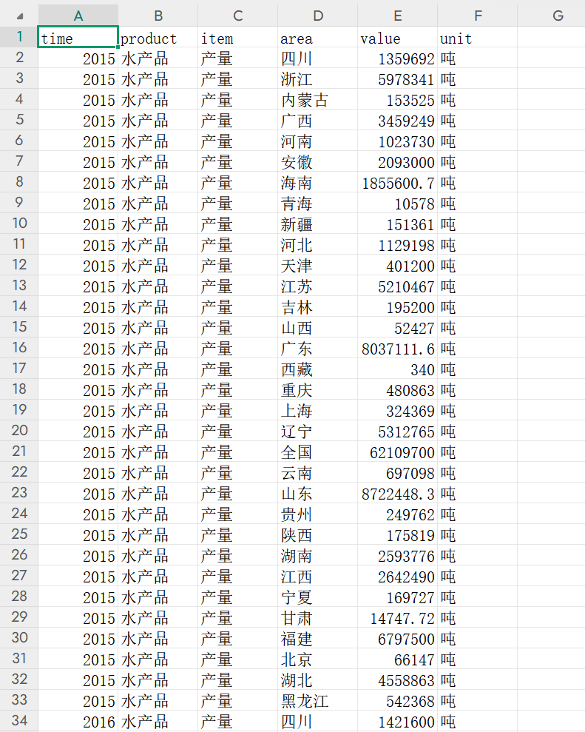Click the value cell 2093000
Screen dimensions: 585x732
(397, 161)
